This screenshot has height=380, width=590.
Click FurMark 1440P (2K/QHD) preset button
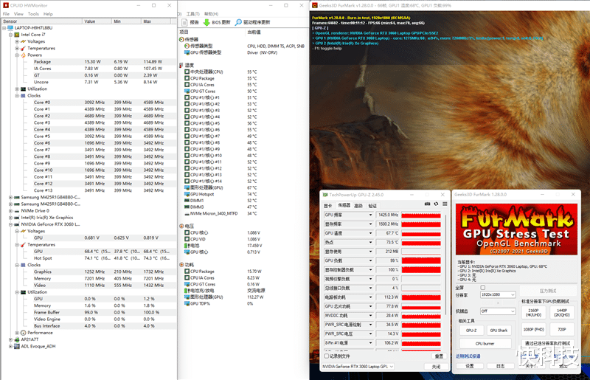[x=562, y=313]
